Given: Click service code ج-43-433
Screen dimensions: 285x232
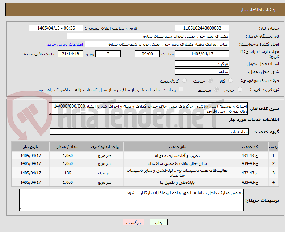Looking at the screenshot, I should click(250, 182).
